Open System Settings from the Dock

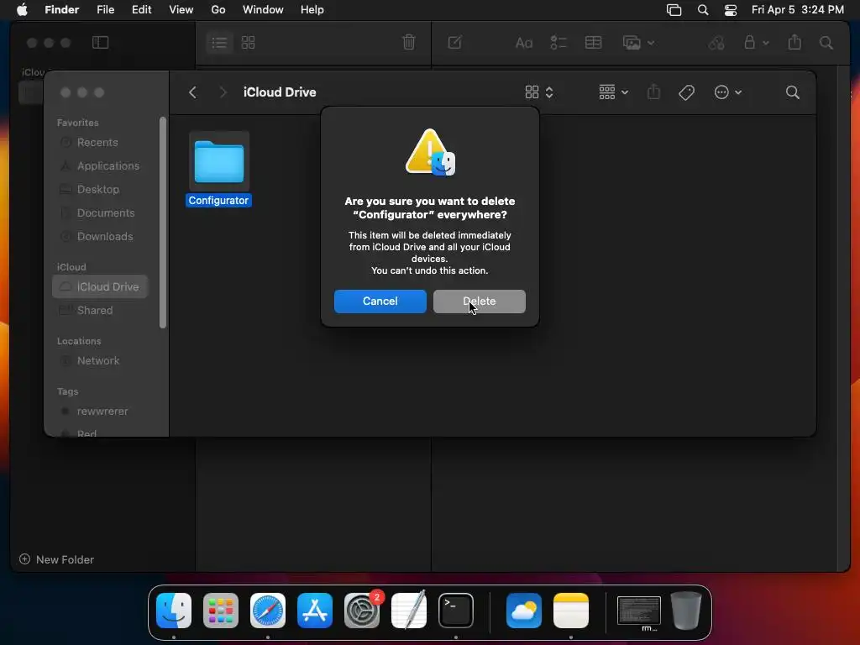(x=362, y=611)
